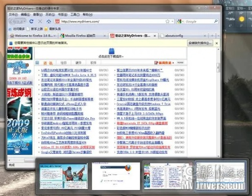Click the 新闻投递 pencil icon

click(x=156, y=63)
